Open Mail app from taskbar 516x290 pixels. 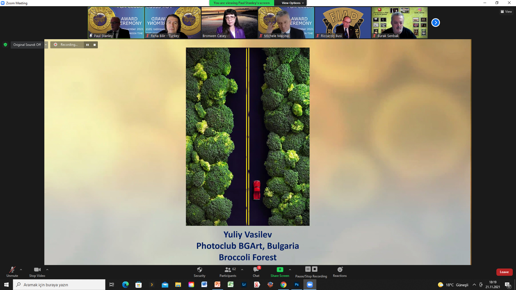[x=165, y=285]
